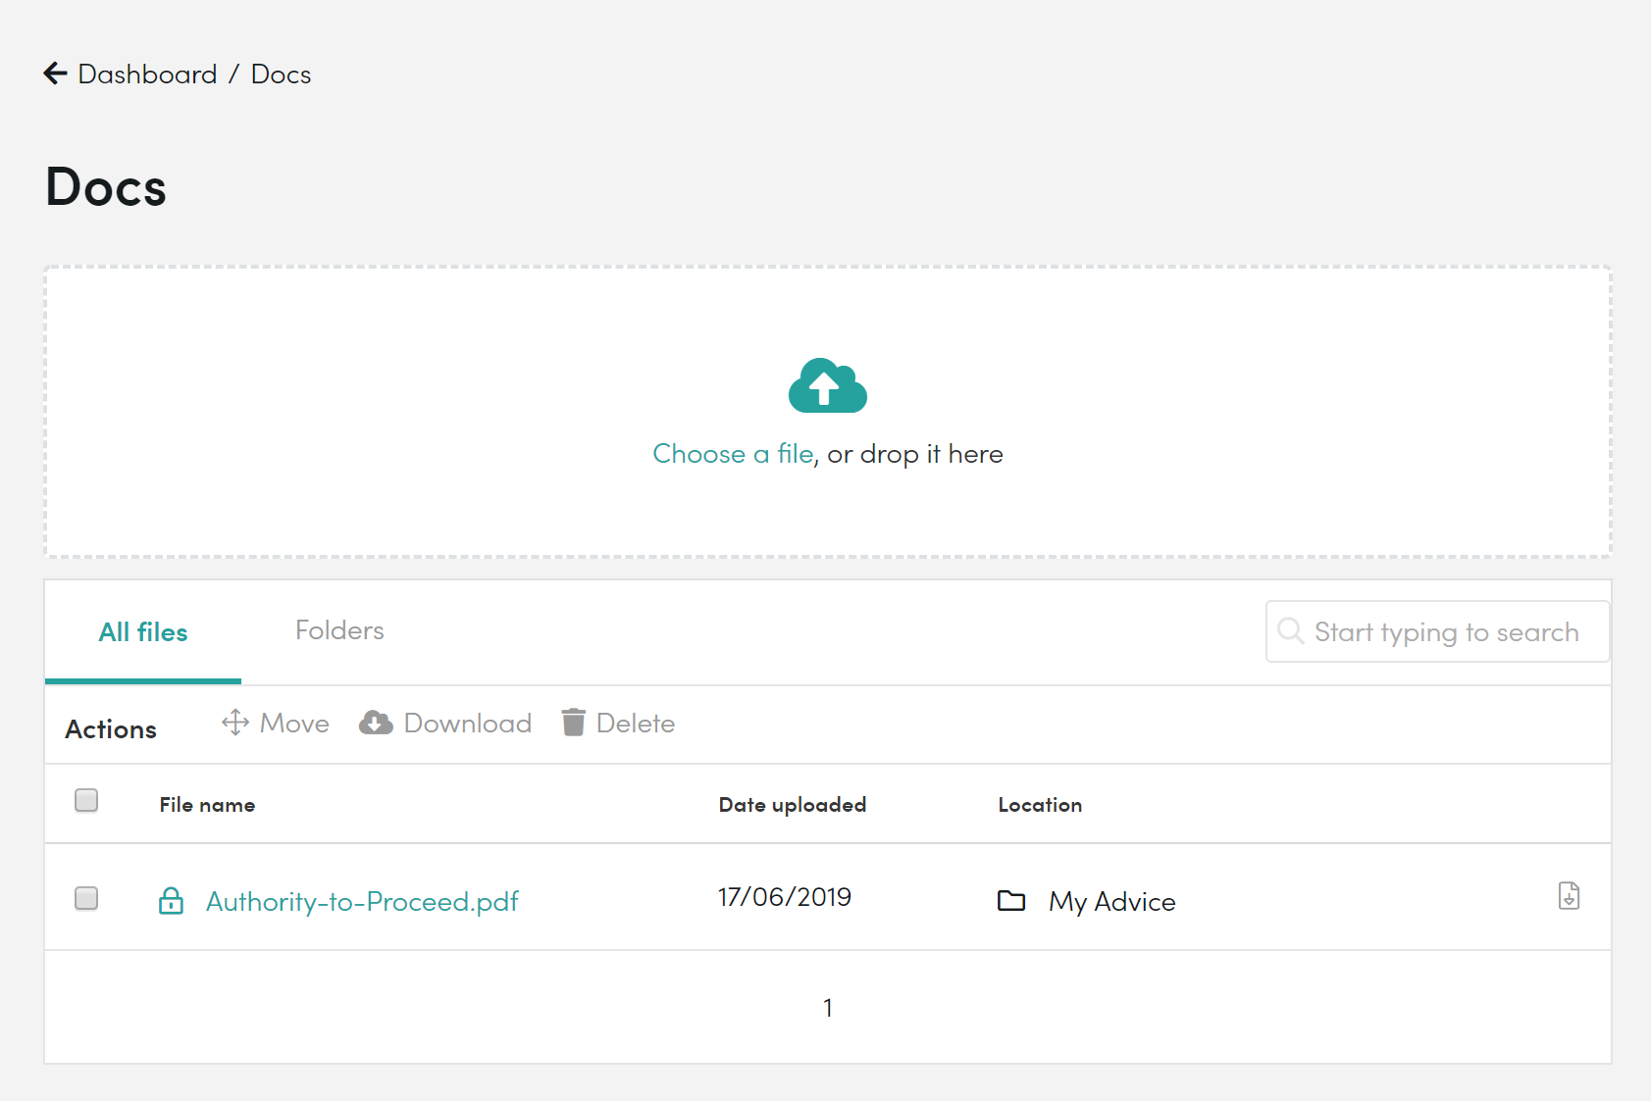The height and width of the screenshot is (1101, 1651).
Task: Click the back arrow icon
Action: click(x=55, y=74)
